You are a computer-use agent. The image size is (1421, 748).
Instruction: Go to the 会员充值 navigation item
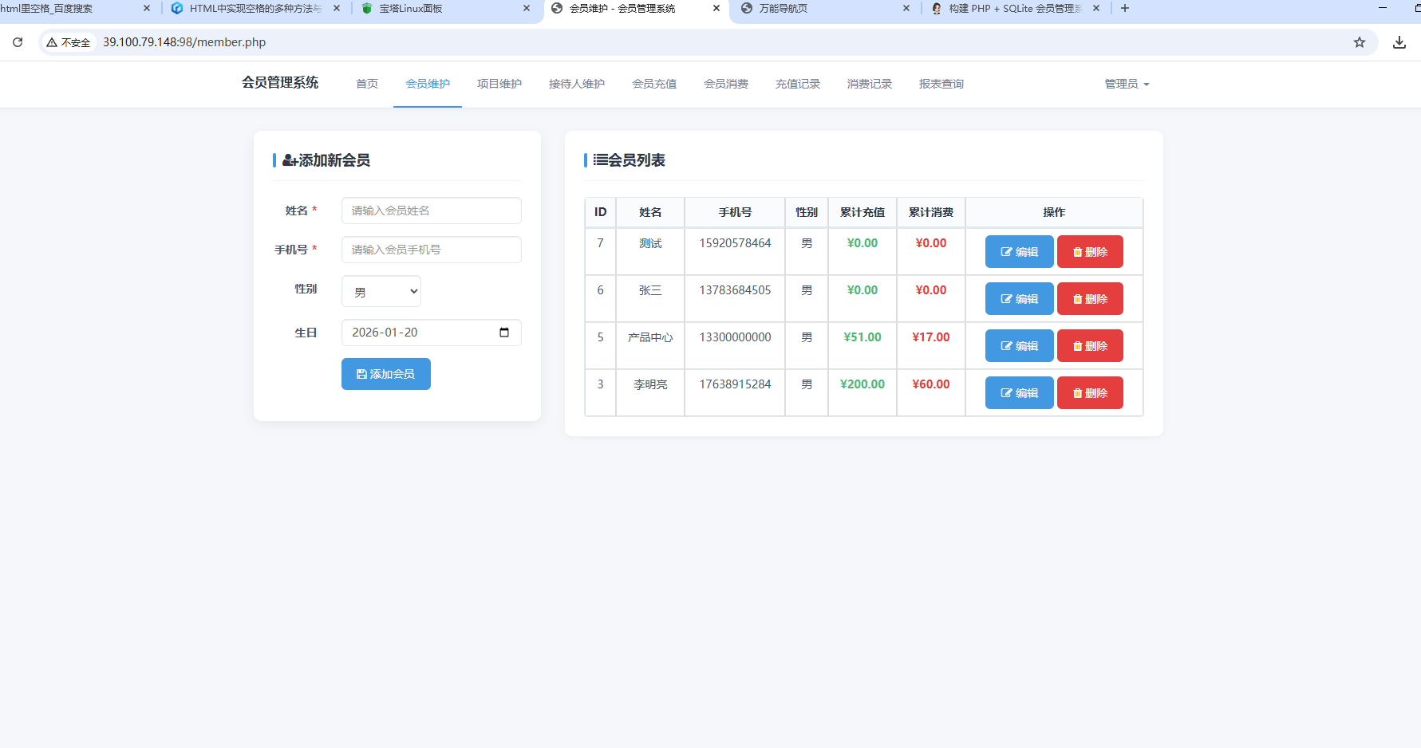click(654, 84)
